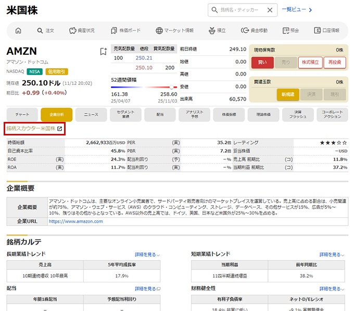Click the home icon in navigation bar

[19, 30]
